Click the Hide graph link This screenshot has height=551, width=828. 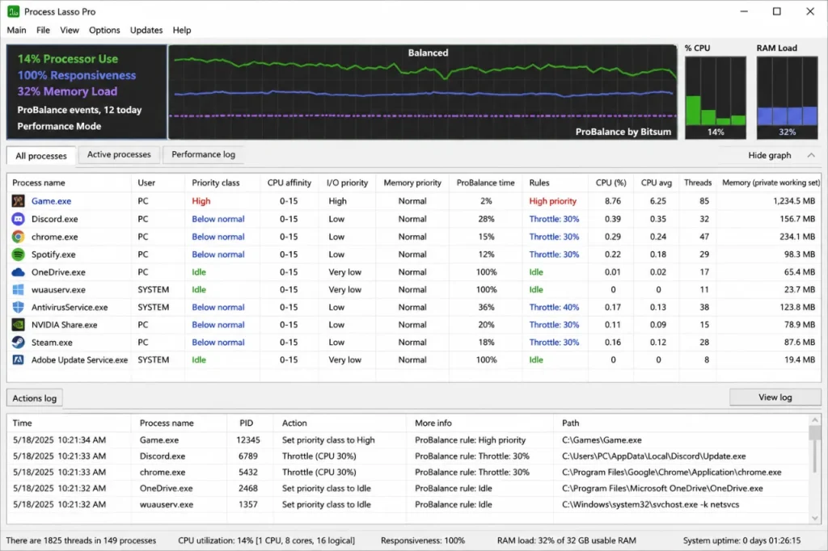click(770, 155)
